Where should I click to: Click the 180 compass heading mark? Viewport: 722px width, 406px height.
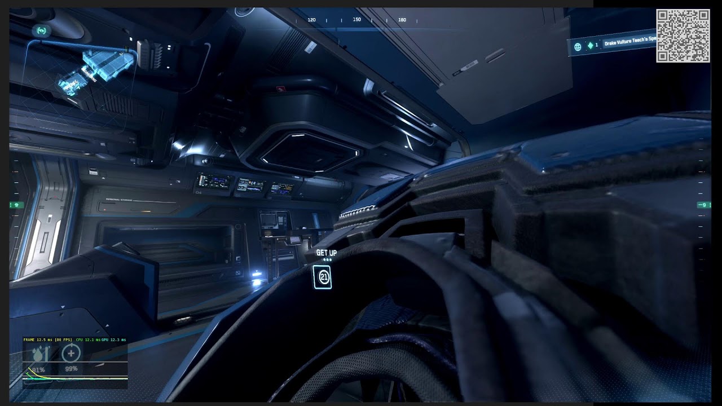[x=402, y=20]
